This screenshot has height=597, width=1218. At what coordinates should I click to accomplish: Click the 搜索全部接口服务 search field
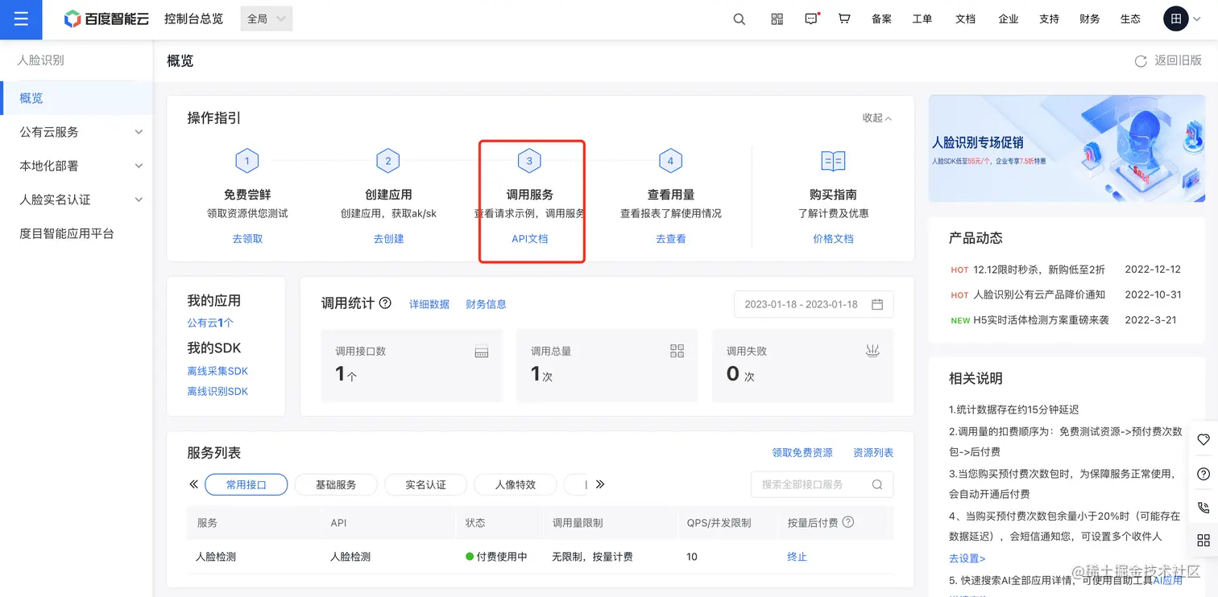point(822,484)
